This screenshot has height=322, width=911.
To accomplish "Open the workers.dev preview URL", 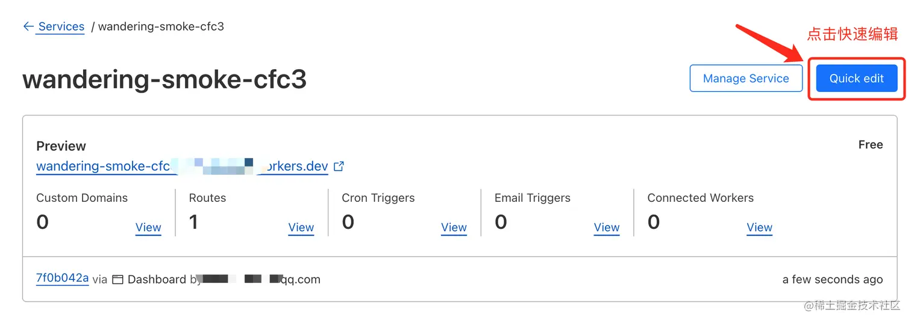I will coord(182,166).
